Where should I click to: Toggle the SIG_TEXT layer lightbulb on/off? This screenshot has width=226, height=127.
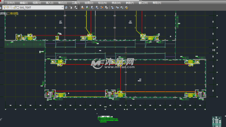pos(4,7)
